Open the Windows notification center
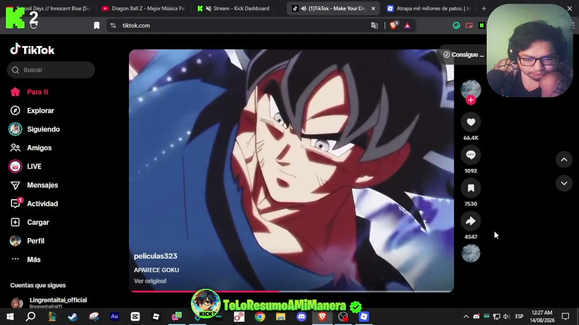This screenshot has width=579, height=325. pos(565,316)
